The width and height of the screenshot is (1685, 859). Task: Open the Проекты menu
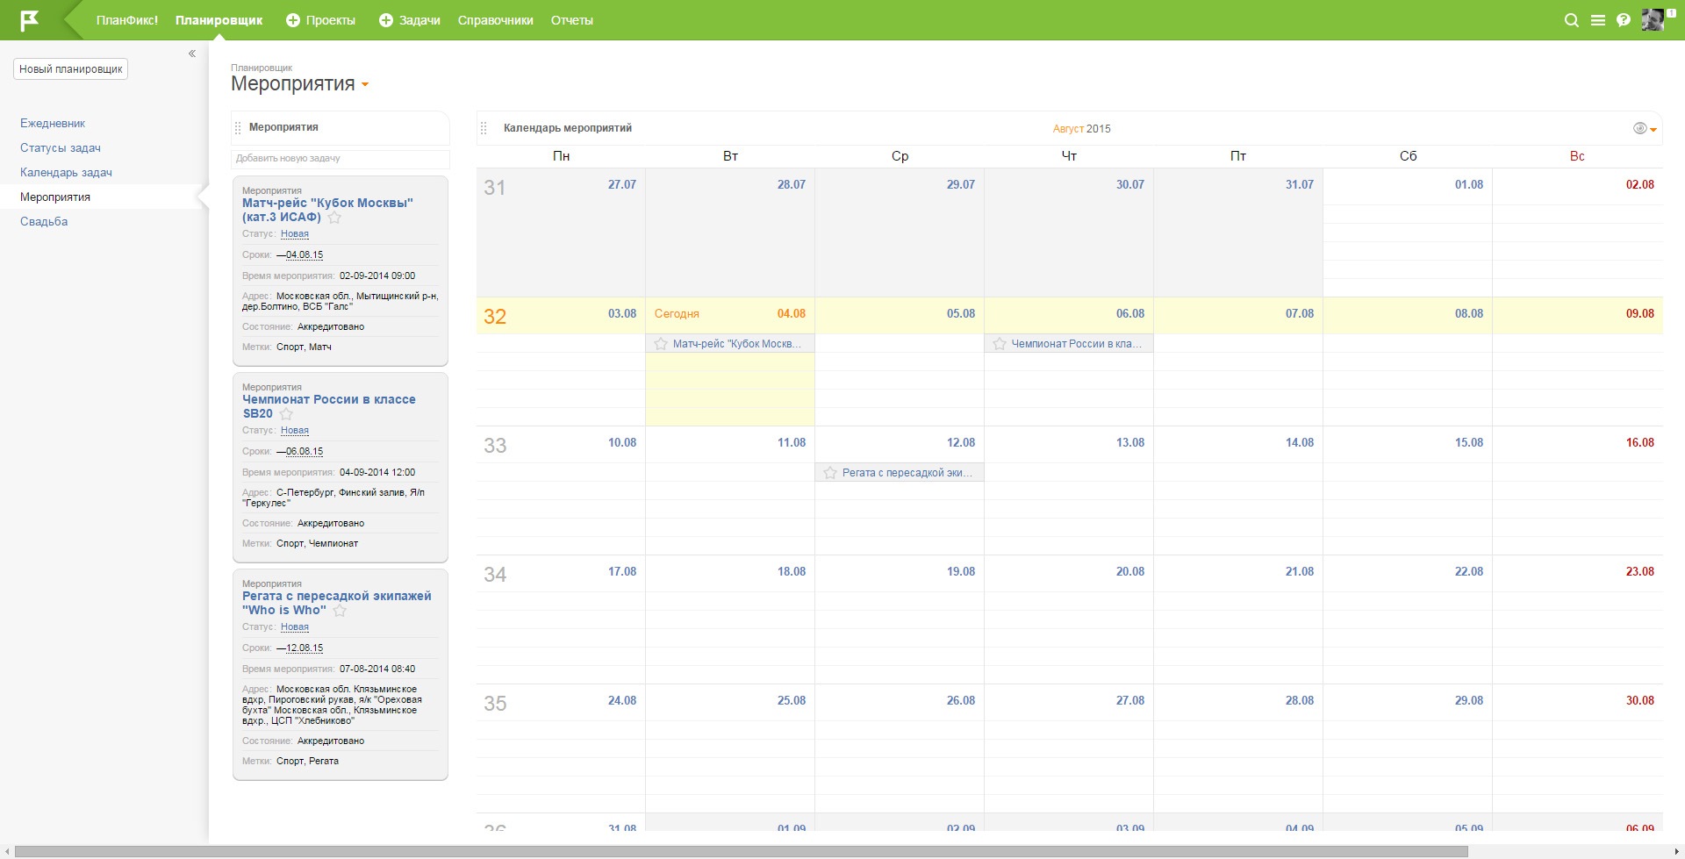(x=331, y=20)
